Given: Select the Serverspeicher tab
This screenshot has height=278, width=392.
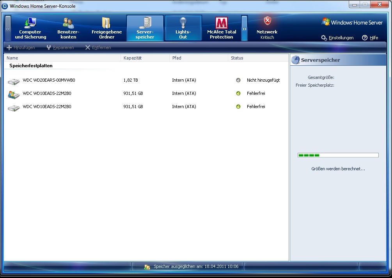Looking at the screenshot, I should click(145, 28).
